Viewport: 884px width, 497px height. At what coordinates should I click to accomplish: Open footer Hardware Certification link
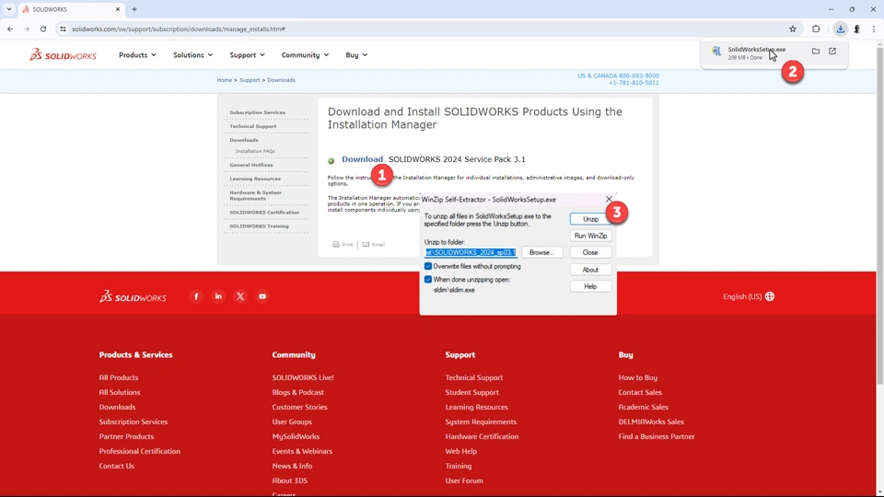482,436
